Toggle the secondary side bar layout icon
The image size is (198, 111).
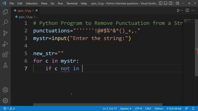(x=170, y=3)
